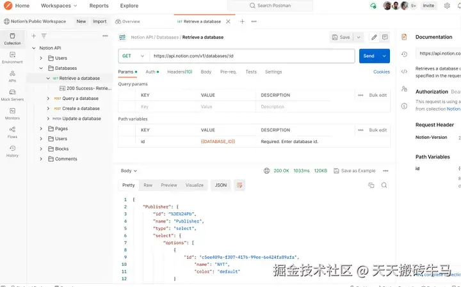
Task: Switch to the Pre-req. tab
Action: point(229,72)
